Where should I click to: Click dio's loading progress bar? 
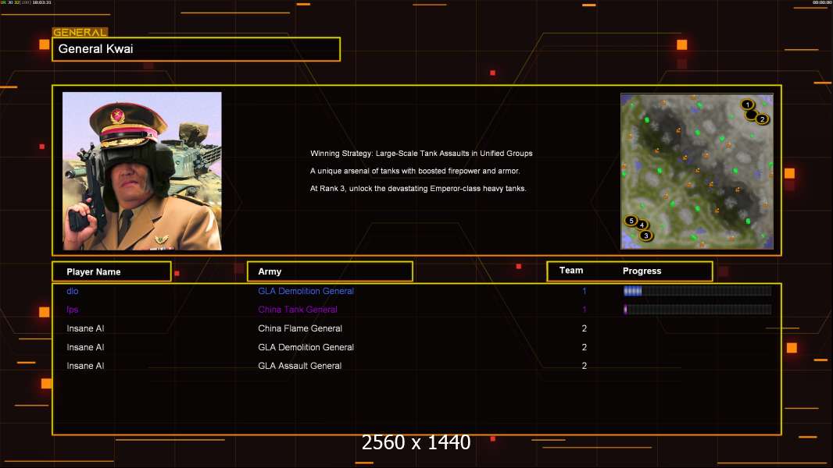(698, 290)
